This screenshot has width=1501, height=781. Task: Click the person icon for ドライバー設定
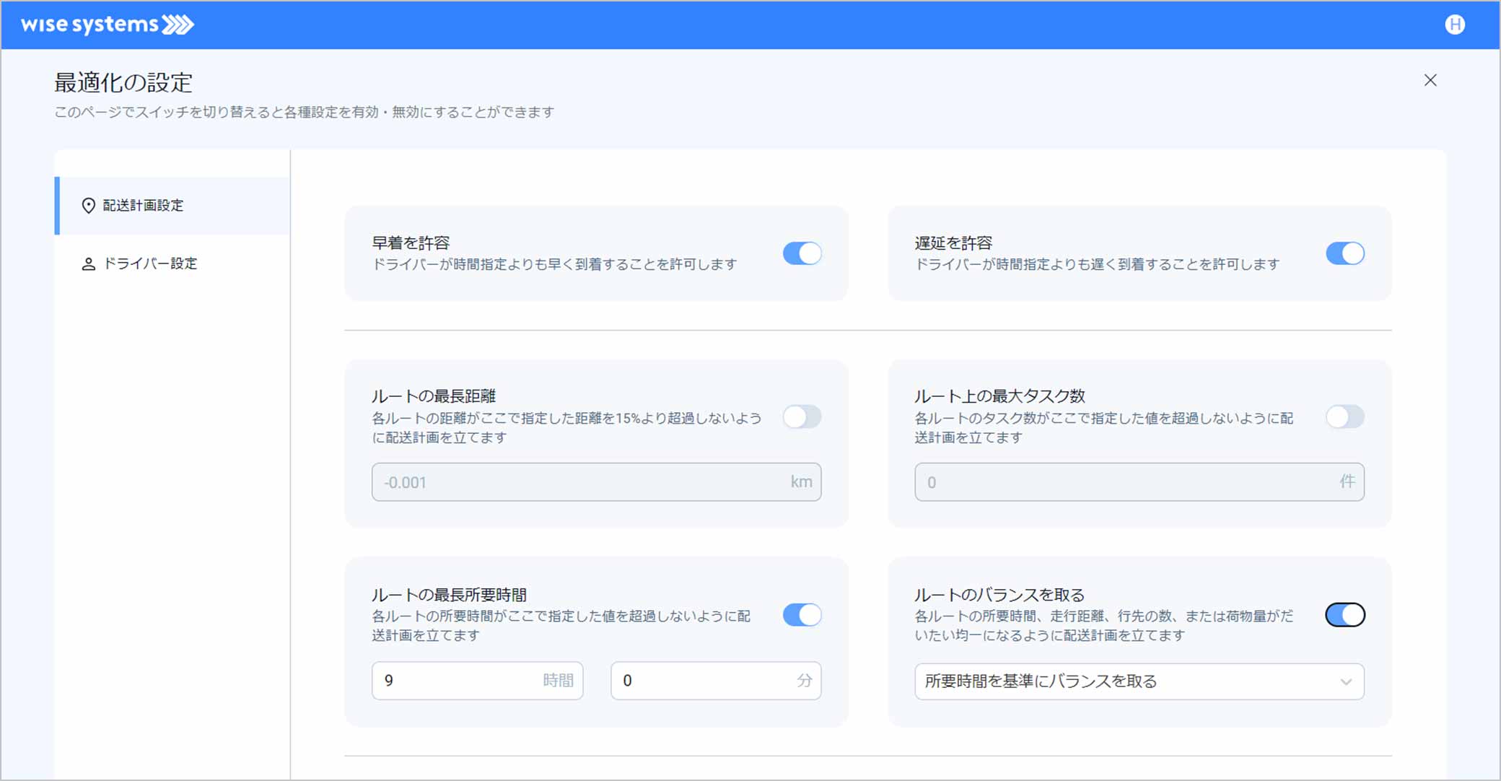pos(88,264)
